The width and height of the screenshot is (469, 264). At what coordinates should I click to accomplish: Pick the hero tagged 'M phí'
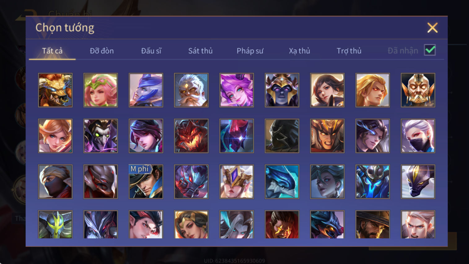[146, 182]
